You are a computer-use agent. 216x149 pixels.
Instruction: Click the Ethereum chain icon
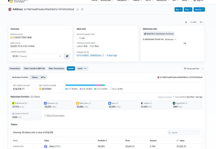point(45,103)
